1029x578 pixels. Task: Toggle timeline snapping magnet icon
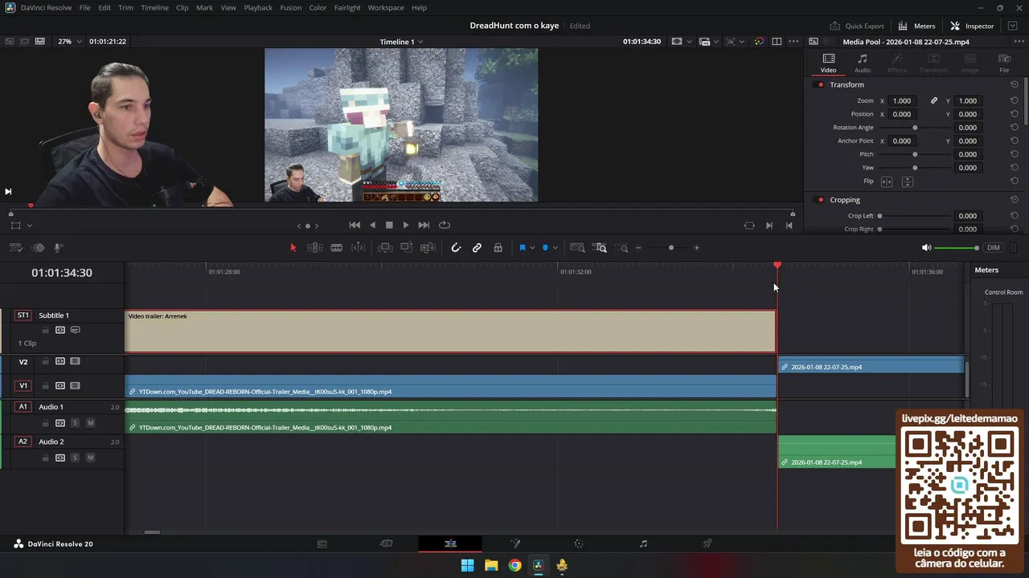(456, 248)
